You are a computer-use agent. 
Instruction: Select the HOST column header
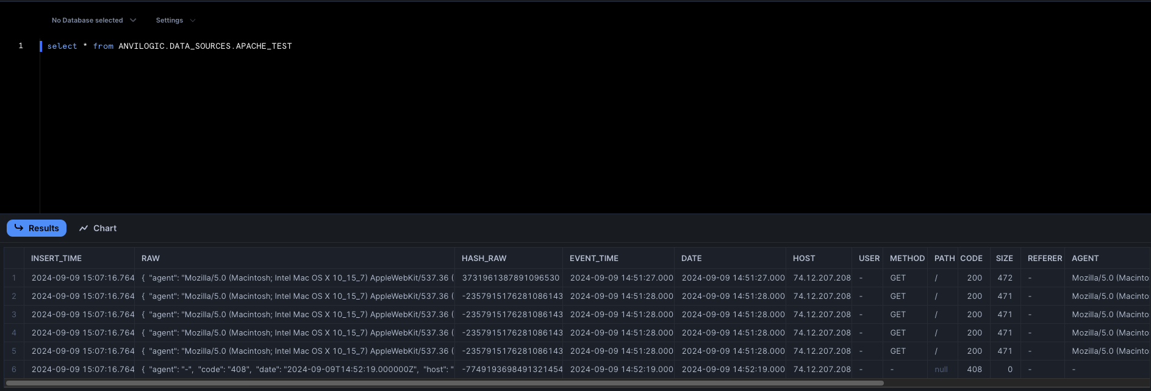coord(803,259)
